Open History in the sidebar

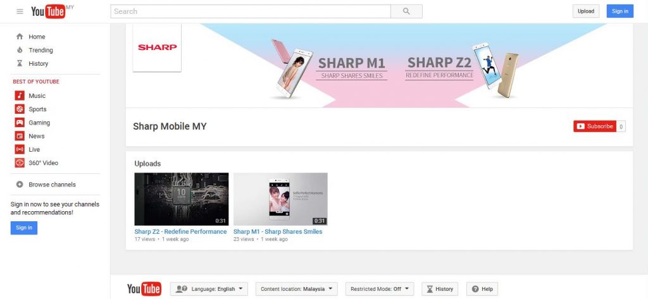coord(38,64)
